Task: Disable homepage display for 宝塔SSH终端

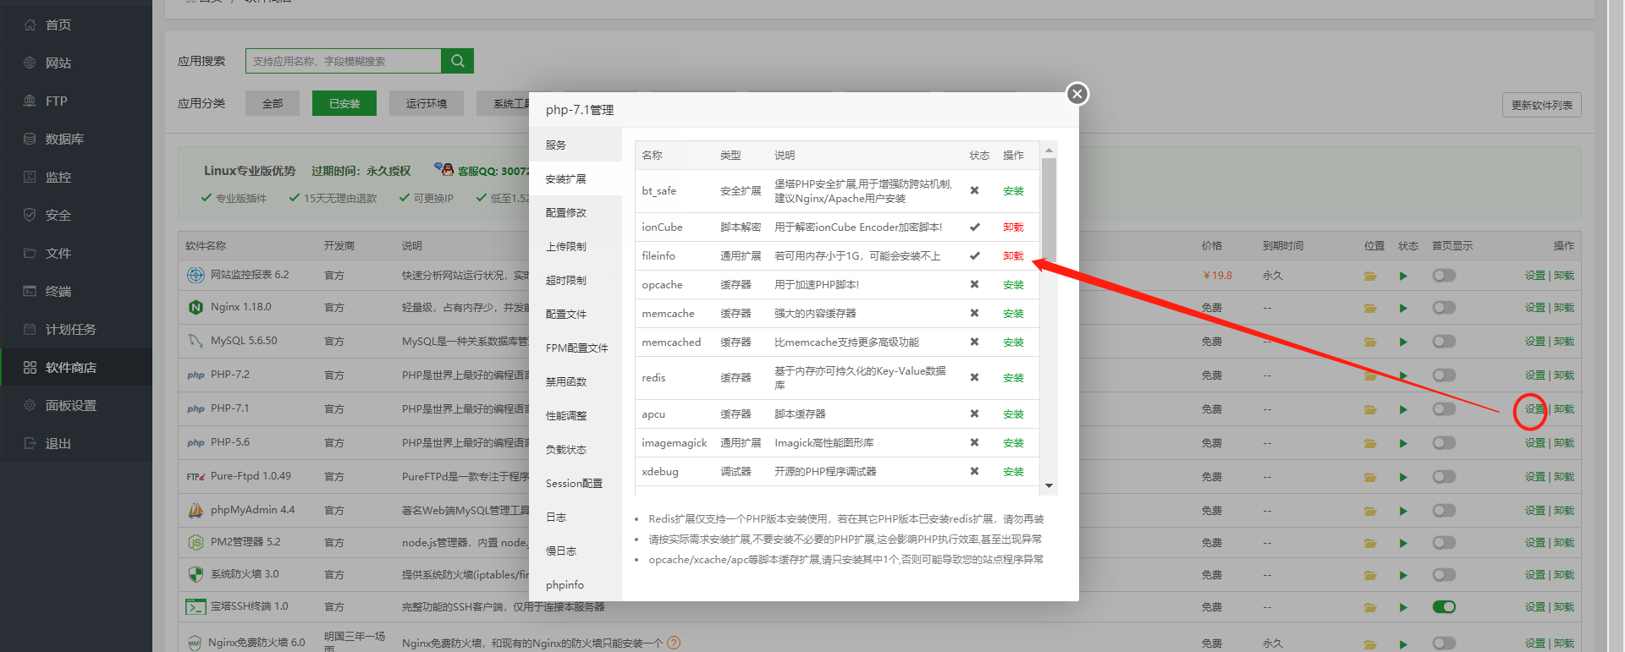Action: click(x=1444, y=606)
